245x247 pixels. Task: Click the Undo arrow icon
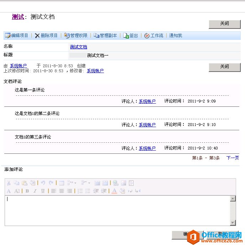43,183
